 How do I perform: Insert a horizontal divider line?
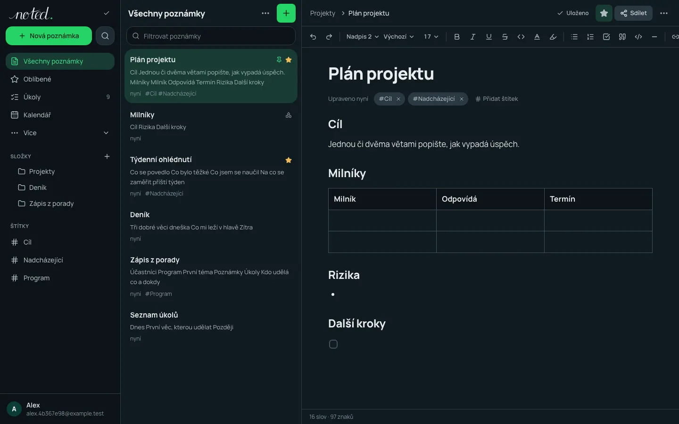[x=654, y=37]
